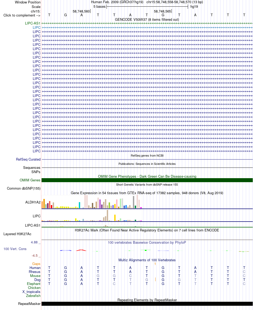Click the LIPC tissue expression bar chart

[92, 215]
